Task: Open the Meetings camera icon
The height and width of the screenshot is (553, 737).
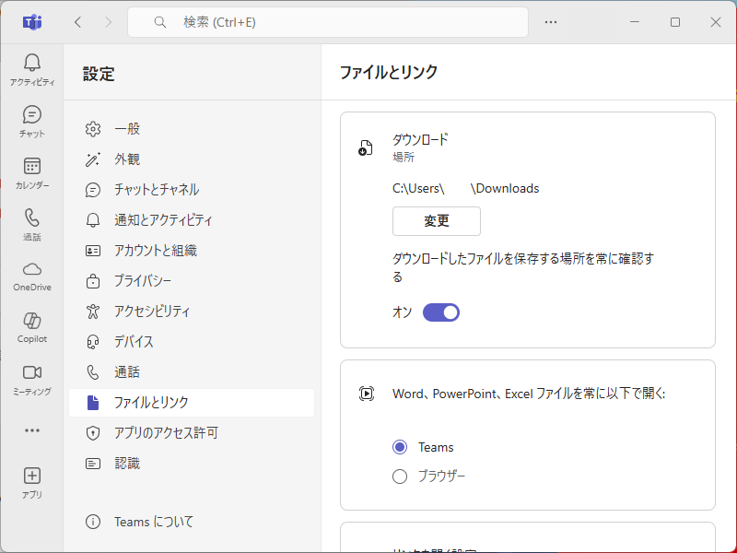Action: coord(32,372)
